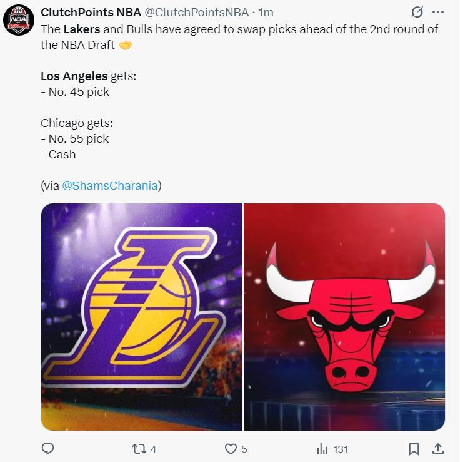Image resolution: width=460 pixels, height=462 pixels.
Task: Like the tweet with the heart icon
Action: [231, 449]
